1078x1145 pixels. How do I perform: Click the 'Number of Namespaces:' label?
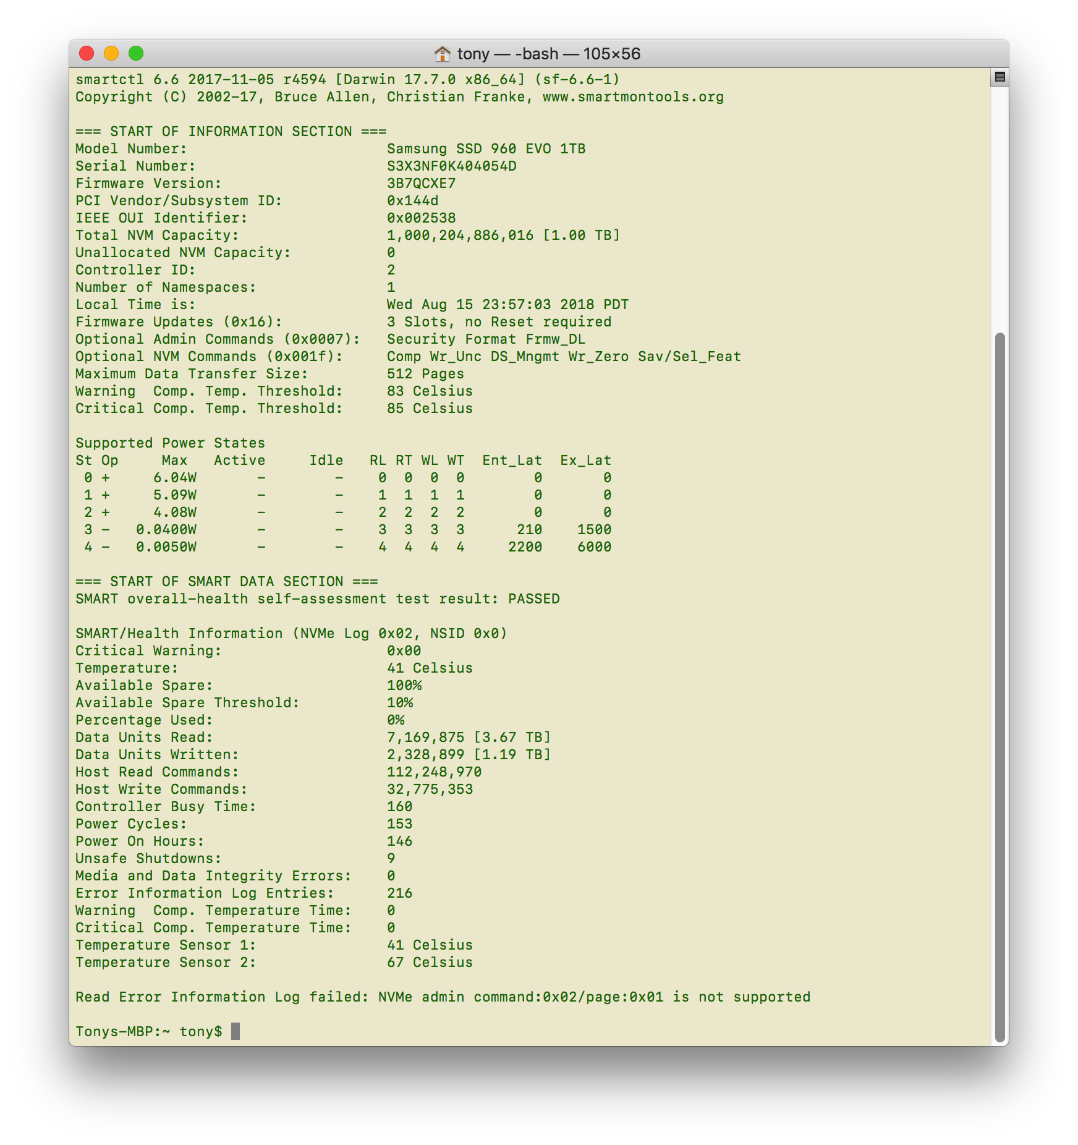click(x=166, y=287)
